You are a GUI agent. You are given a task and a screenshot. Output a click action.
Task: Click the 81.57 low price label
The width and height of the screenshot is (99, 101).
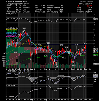[x=56, y=67]
